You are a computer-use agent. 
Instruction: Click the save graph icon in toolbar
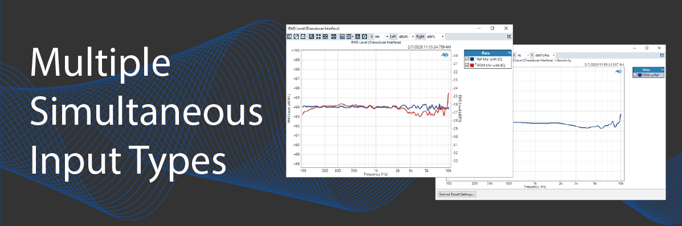click(x=289, y=36)
